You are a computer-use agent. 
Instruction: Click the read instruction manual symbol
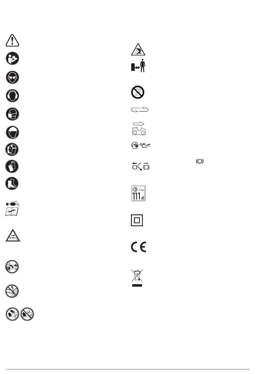point(12,58)
